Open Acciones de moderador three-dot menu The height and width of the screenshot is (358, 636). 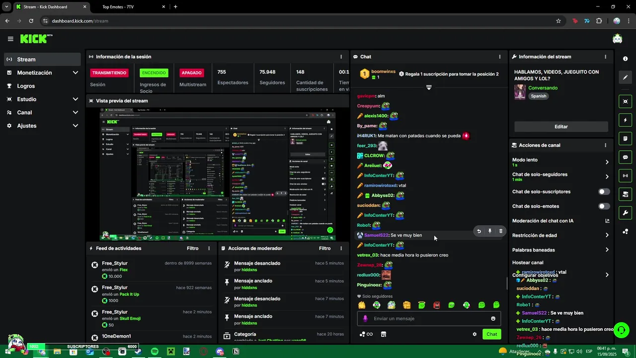[x=341, y=248]
